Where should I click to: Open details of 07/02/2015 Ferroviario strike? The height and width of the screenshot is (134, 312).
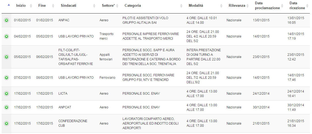click(6, 78)
